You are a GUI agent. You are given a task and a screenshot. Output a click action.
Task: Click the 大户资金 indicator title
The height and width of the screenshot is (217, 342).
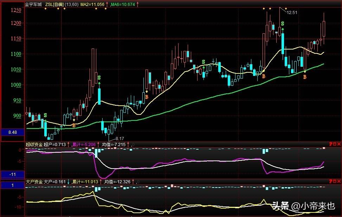(34, 182)
